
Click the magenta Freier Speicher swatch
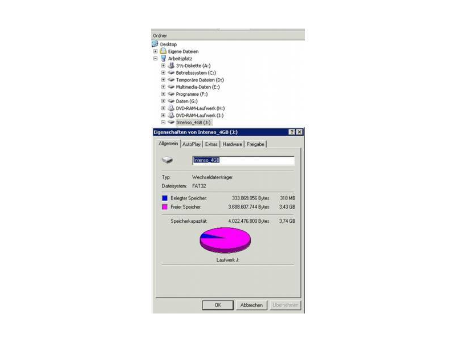(165, 207)
